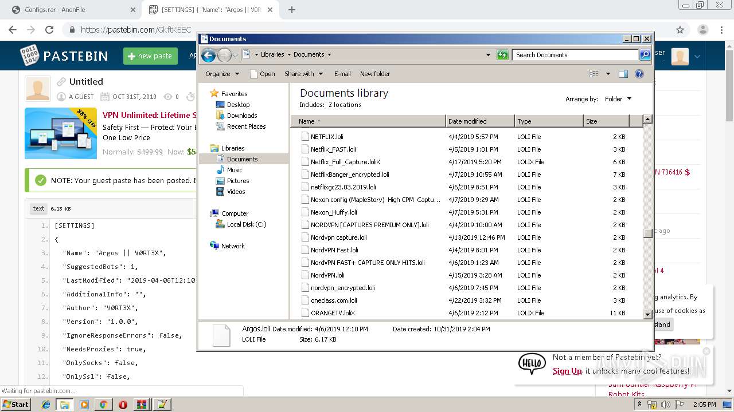
Task: Click the Change your view icon
Action: pyautogui.click(x=594, y=74)
